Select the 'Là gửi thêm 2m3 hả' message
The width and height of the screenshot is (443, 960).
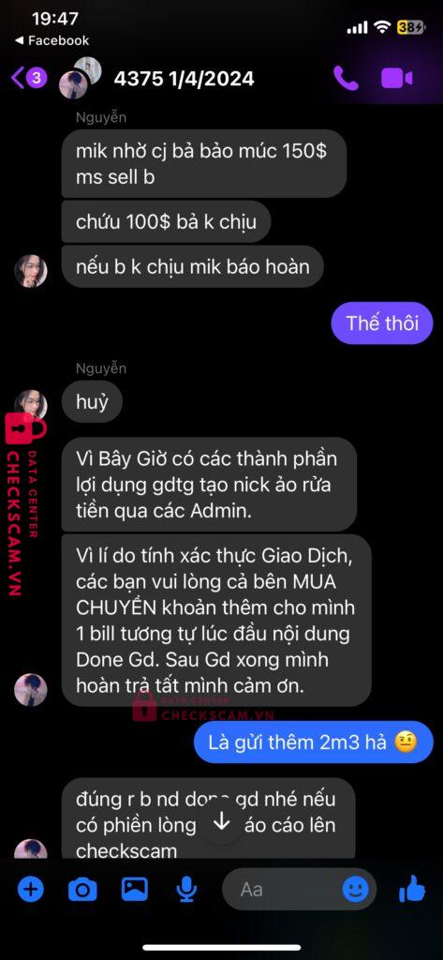(x=314, y=742)
